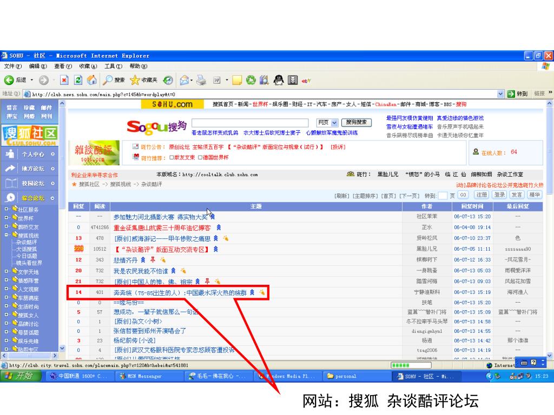This screenshot has height=415, width=554.
Task: Click the 搜狐社区 logo in sidebar
Action: (30, 136)
